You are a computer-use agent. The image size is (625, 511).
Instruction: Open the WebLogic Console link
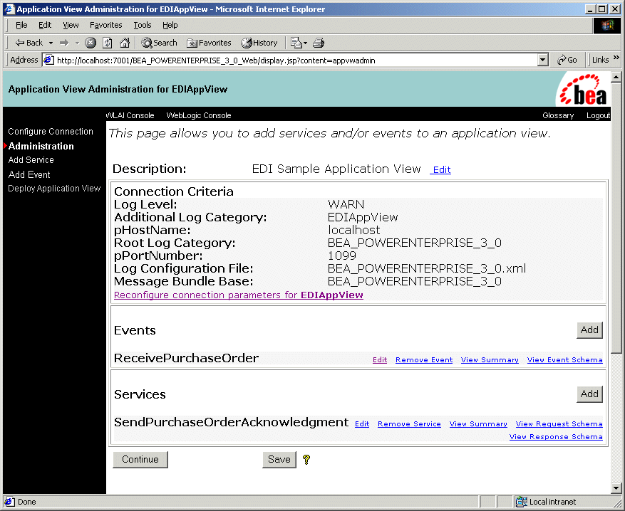point(199,115)
